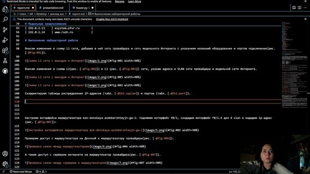Expand the доклад breadcrumb folder

point(57,14)
